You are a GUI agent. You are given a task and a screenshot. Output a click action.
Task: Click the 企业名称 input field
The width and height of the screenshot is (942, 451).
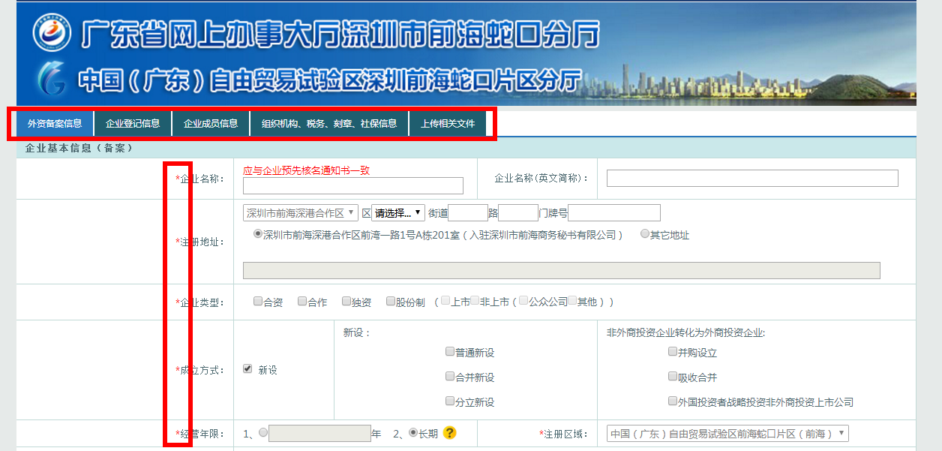click(x=352, y=186)
